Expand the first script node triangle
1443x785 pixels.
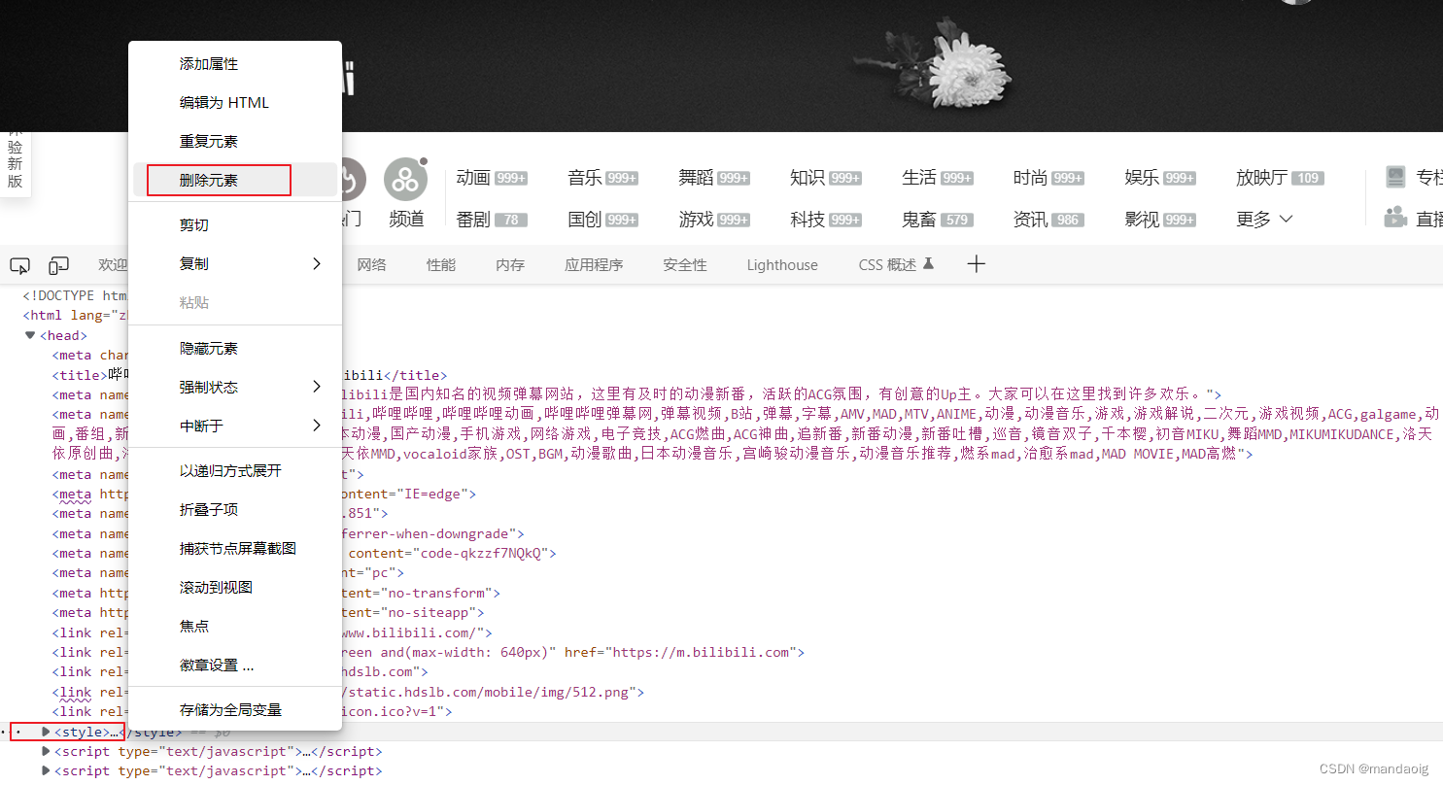(x=46, y=751)
